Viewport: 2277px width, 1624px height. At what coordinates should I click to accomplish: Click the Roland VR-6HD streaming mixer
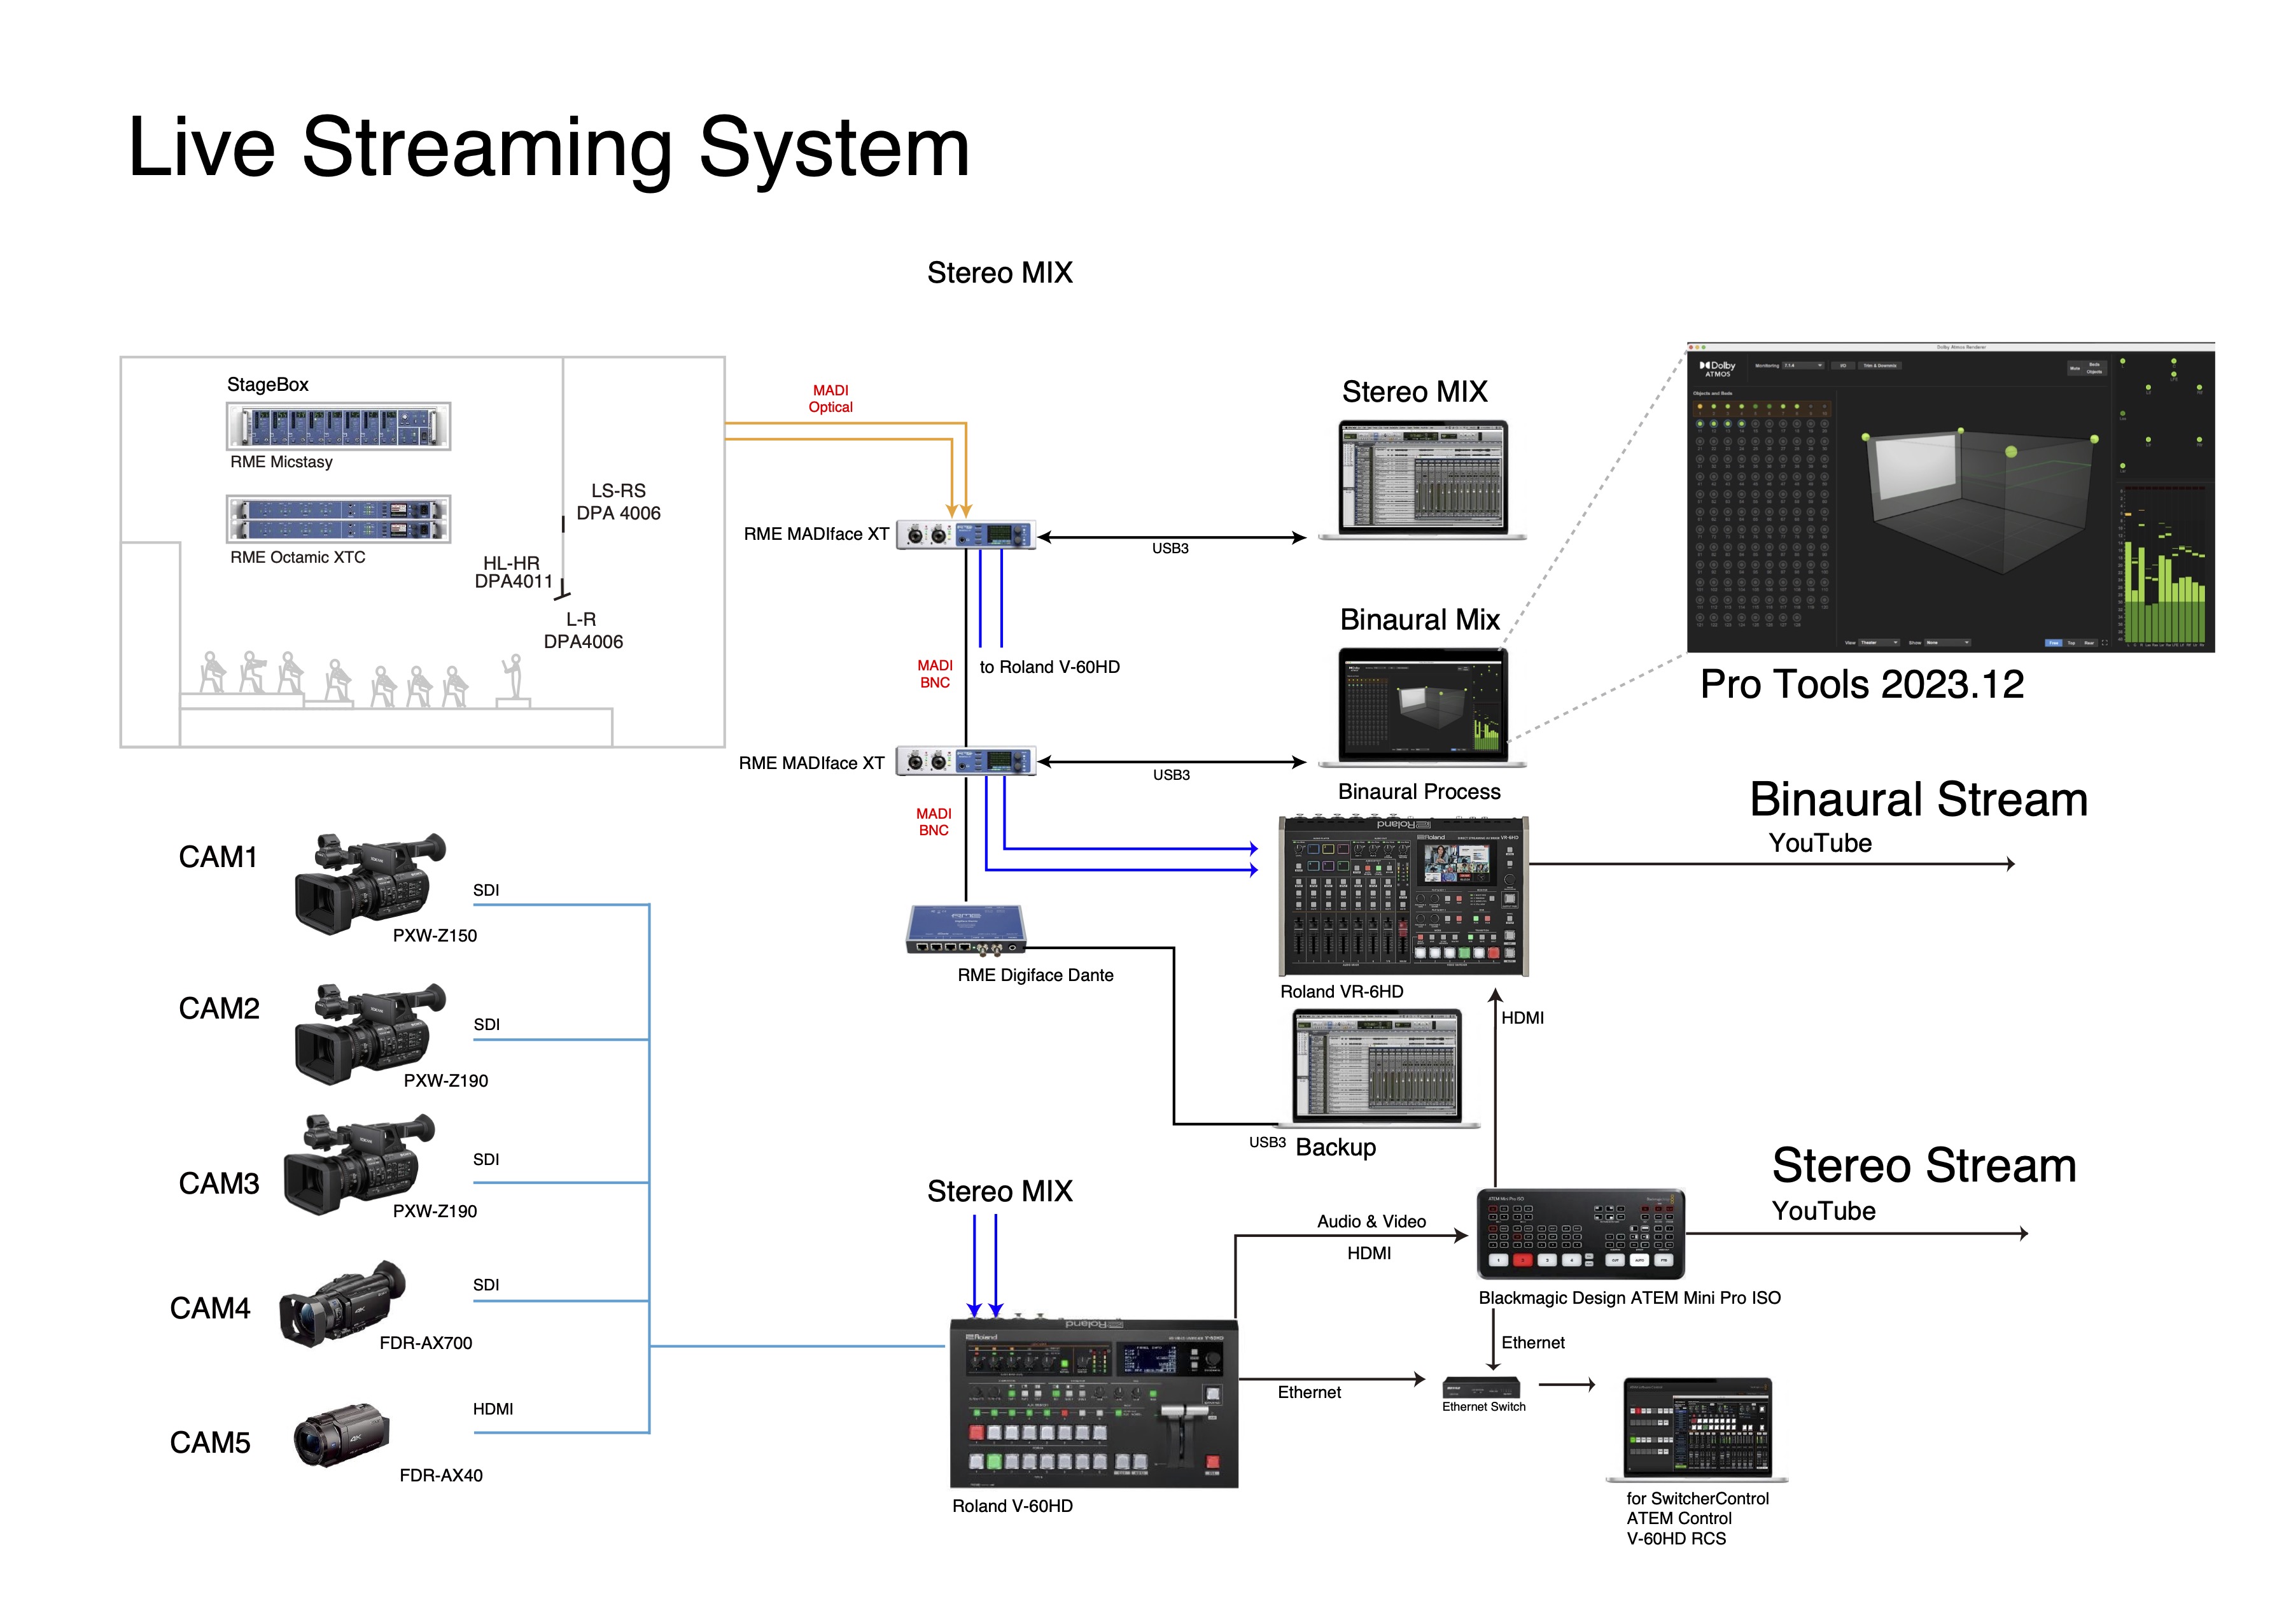1403,895
